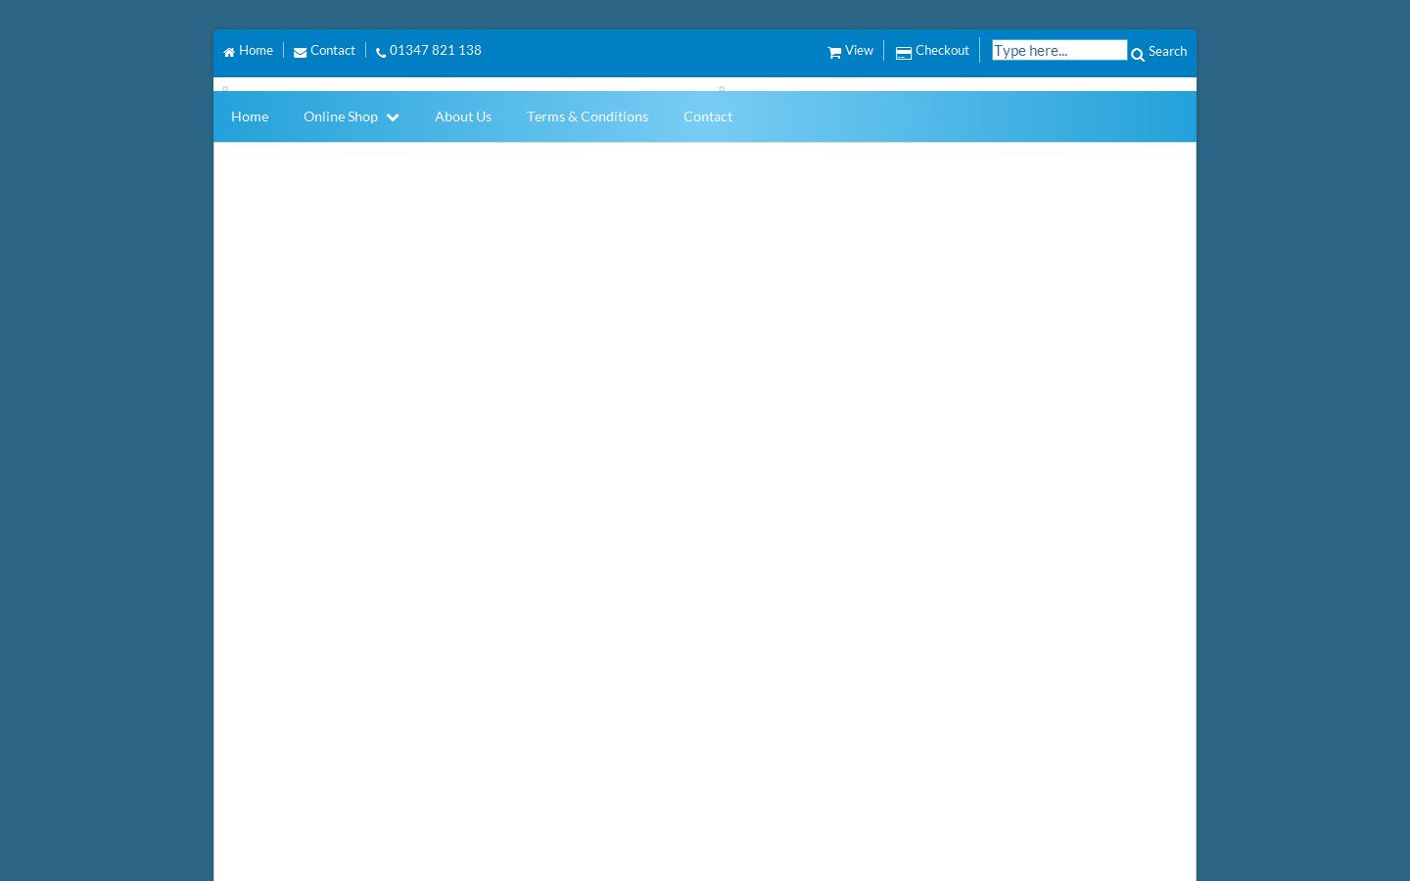This screenshot has width=1410, height=881.
Task: Click the telephone icon before the phone number
Action: 381,52
